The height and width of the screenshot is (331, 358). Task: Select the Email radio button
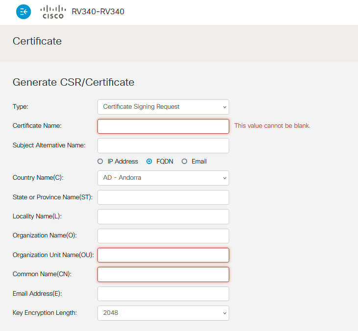(x=185, y=162)
